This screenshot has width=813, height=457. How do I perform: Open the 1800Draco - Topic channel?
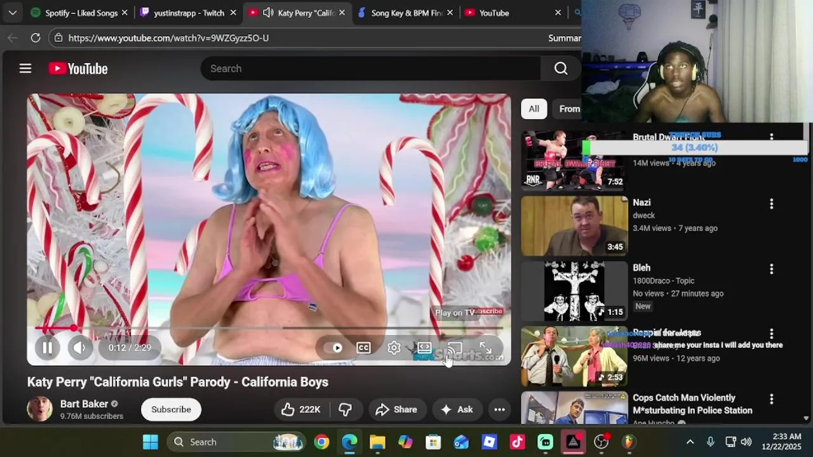(x=663, y=281)
